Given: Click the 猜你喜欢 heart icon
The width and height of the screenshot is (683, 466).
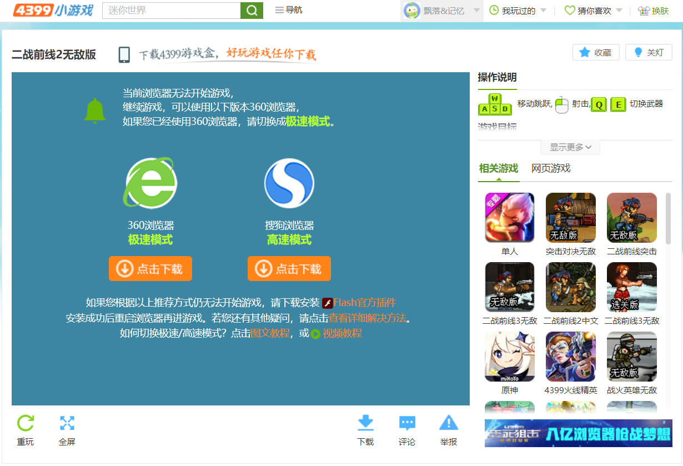Looking at the screenshot, I should [569, 11].
